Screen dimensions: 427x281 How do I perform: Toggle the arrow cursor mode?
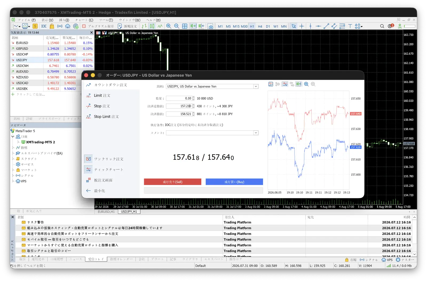pyautogui.click(x=294, y=26)
